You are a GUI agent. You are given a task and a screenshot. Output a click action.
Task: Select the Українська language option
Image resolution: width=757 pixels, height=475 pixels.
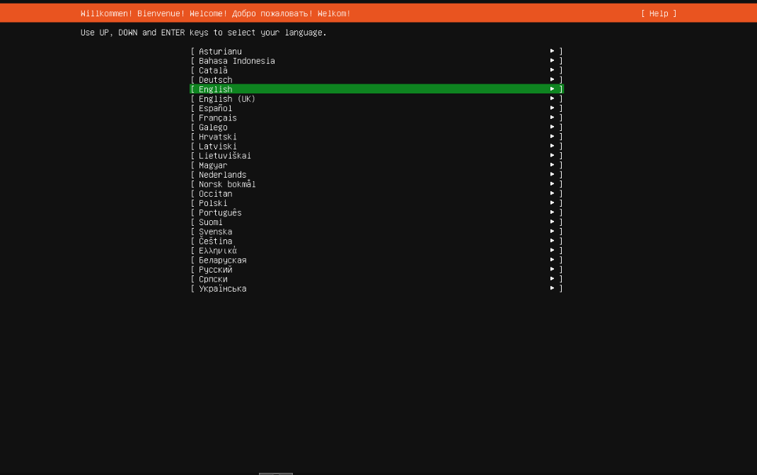tap(221, 288)
